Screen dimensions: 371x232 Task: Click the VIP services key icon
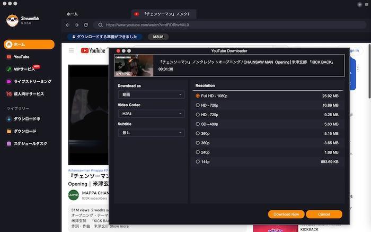[9, 69]
